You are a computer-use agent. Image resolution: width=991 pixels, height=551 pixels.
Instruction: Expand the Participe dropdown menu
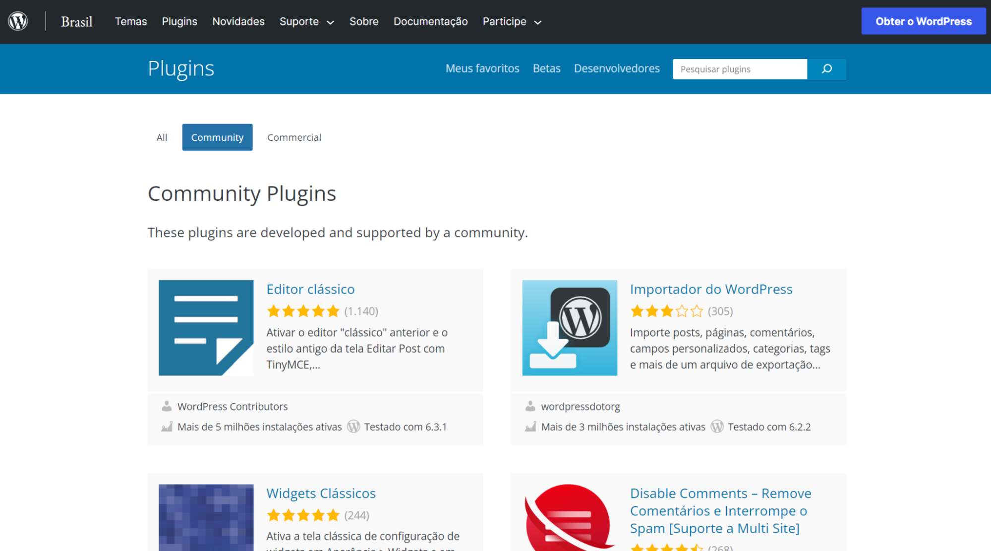pos(512,21)
